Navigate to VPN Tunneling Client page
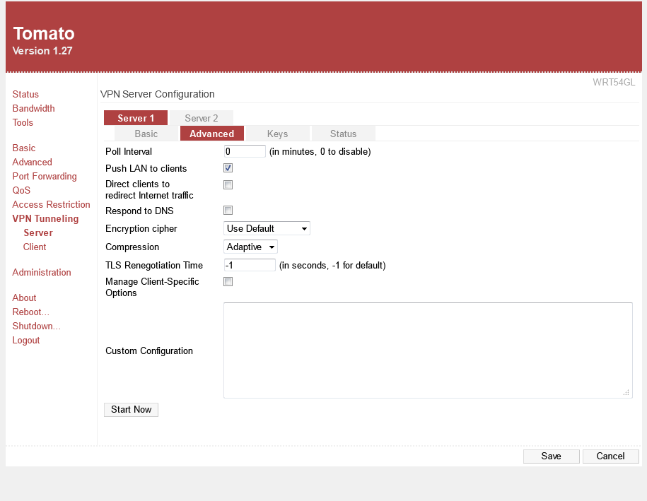The height and width of the screenshot is (501, 647). click(x=35, y=247)
